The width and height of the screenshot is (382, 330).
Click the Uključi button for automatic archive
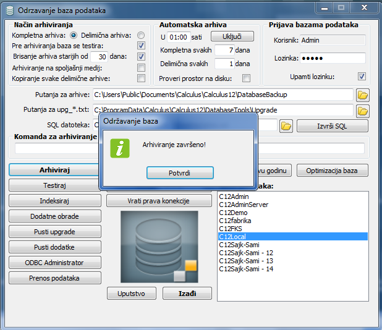click(233, 36)
